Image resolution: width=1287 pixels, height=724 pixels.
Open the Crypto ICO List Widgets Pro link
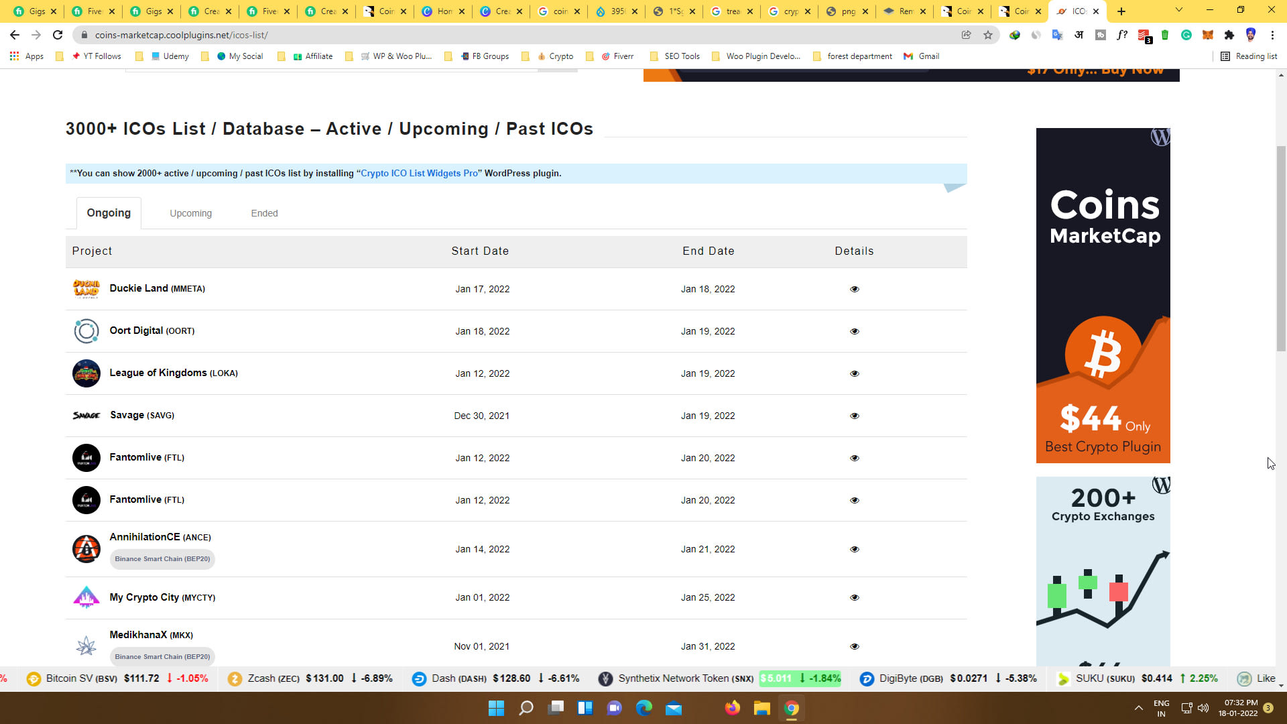click(419, 173)
